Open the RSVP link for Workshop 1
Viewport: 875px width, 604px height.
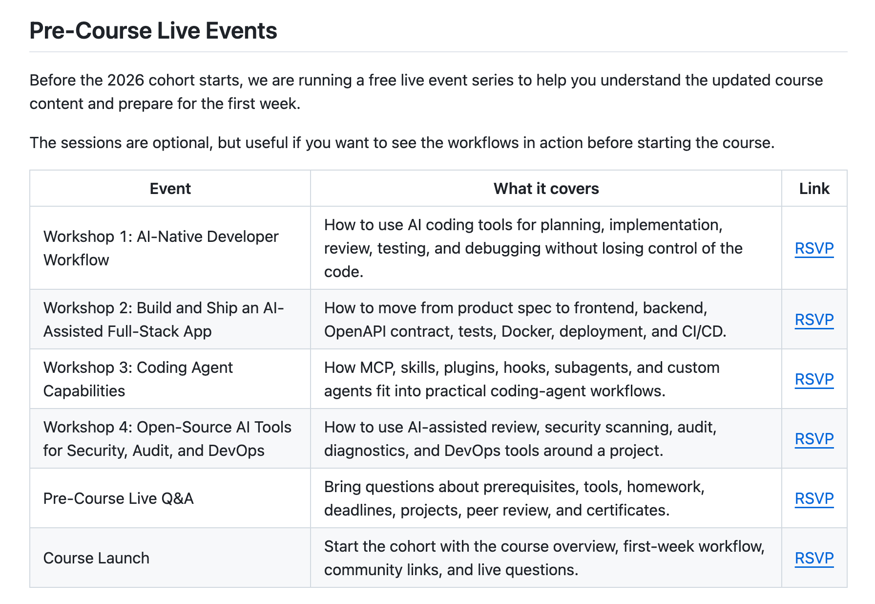coord(814,248)
